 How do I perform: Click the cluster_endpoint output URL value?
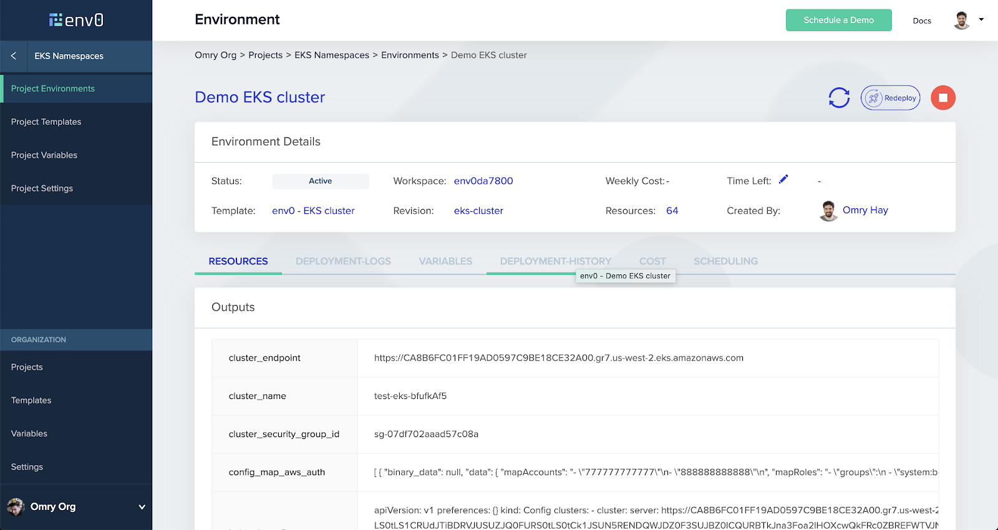[558, 358]
